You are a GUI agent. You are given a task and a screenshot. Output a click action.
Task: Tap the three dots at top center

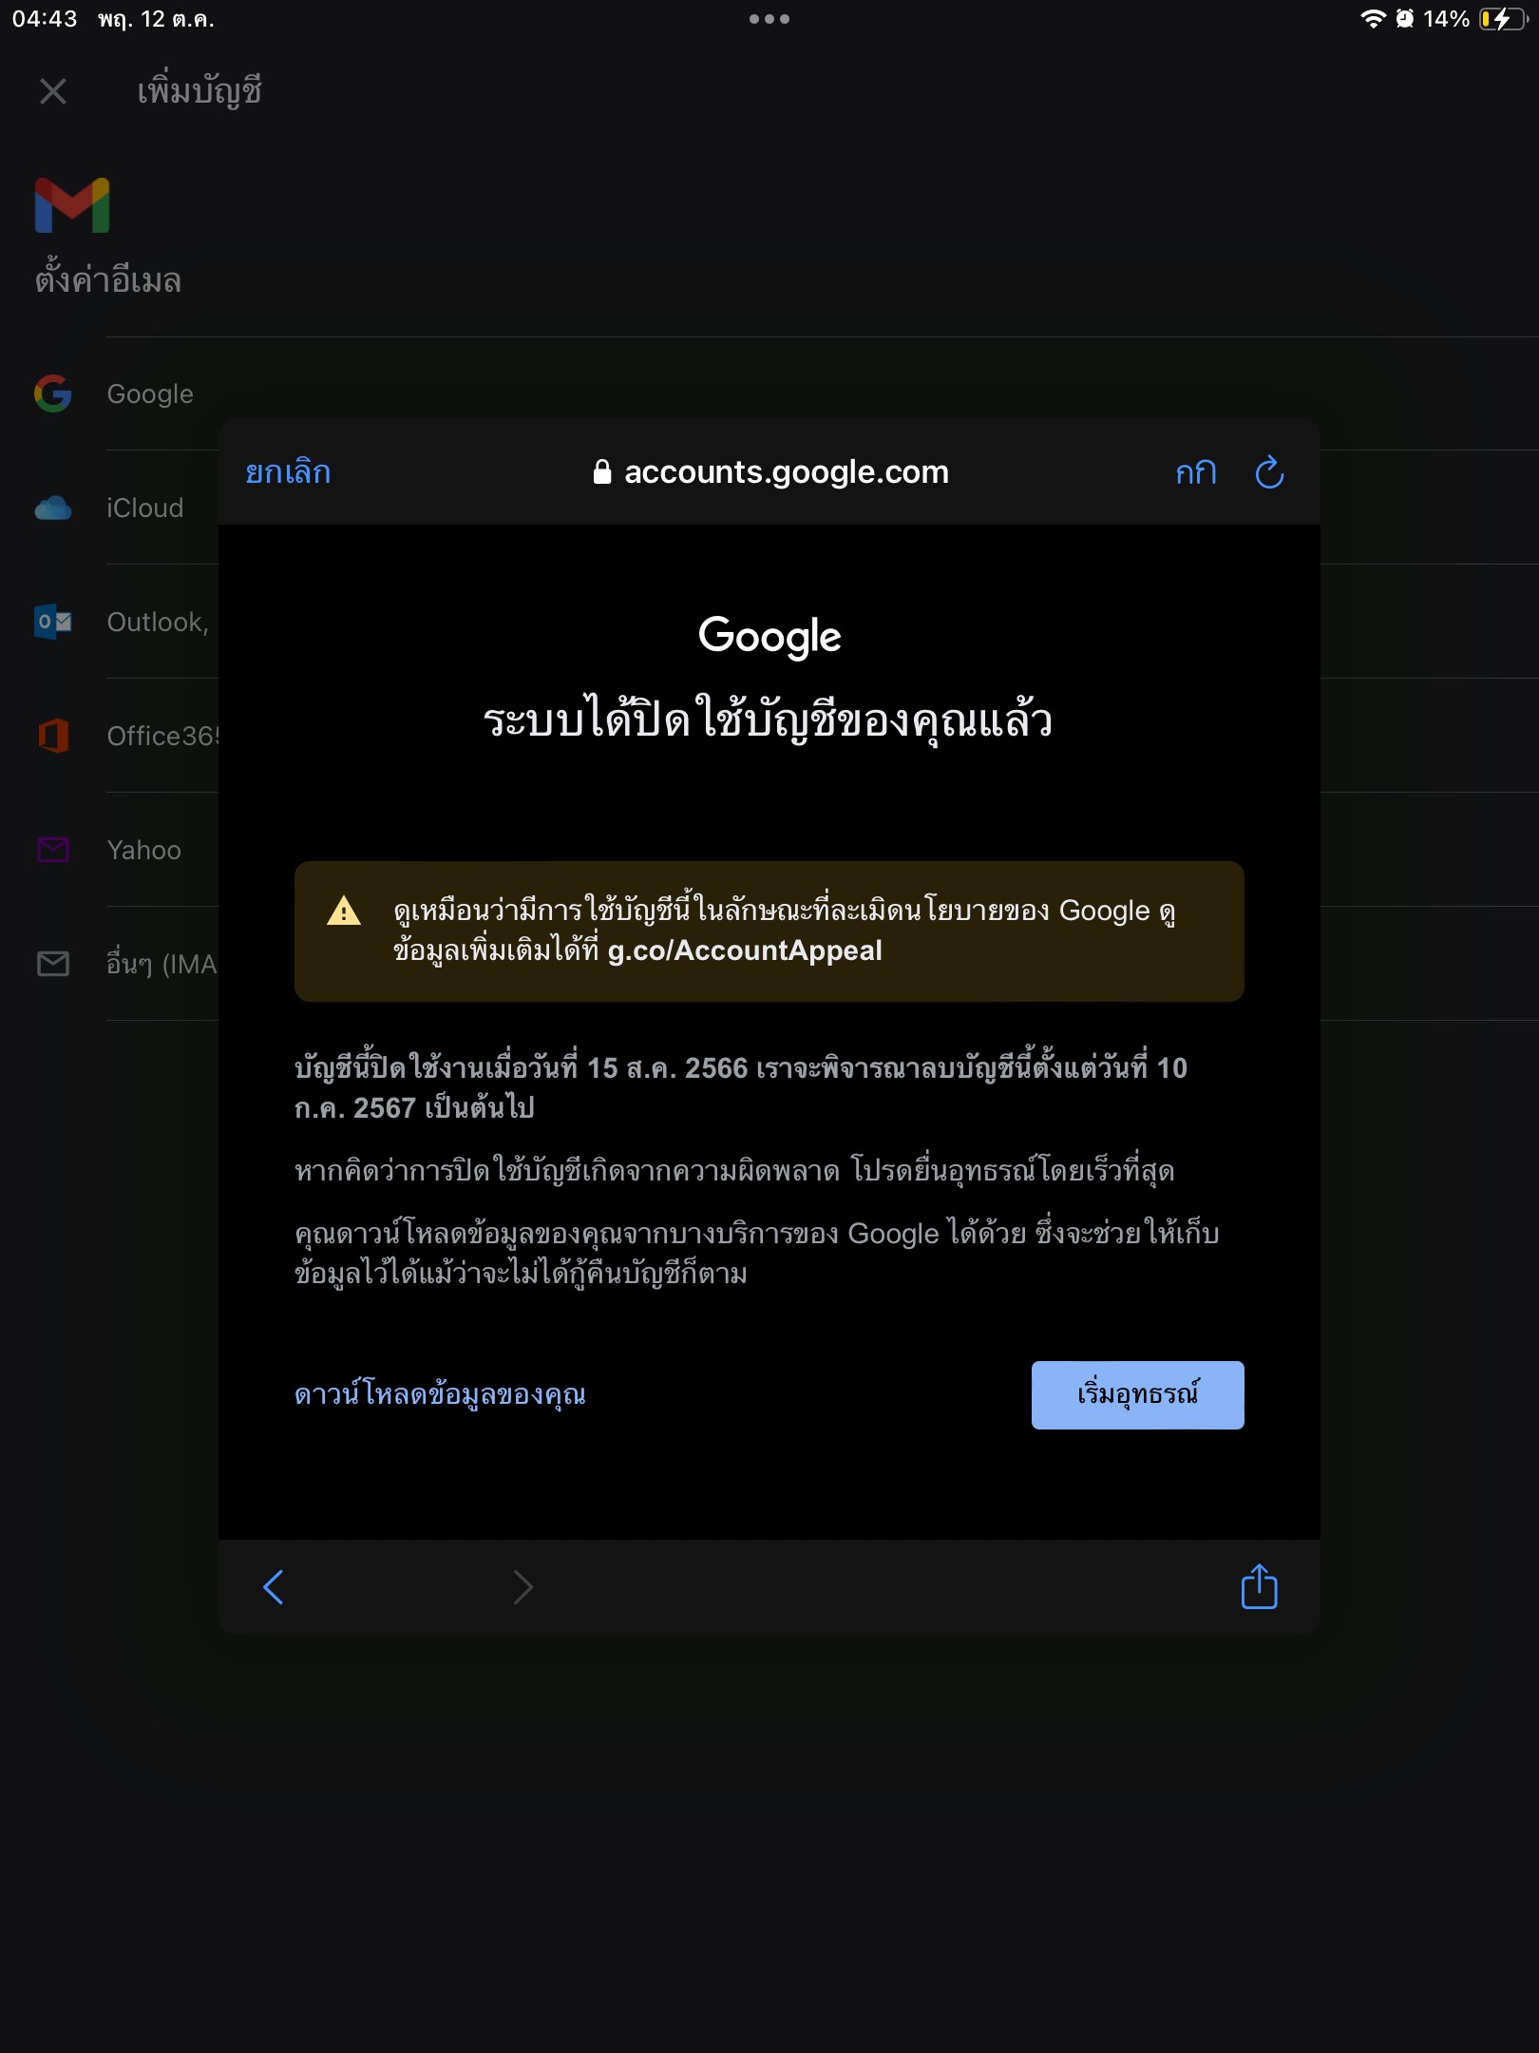pyautogui.click(x=769, y=19)
